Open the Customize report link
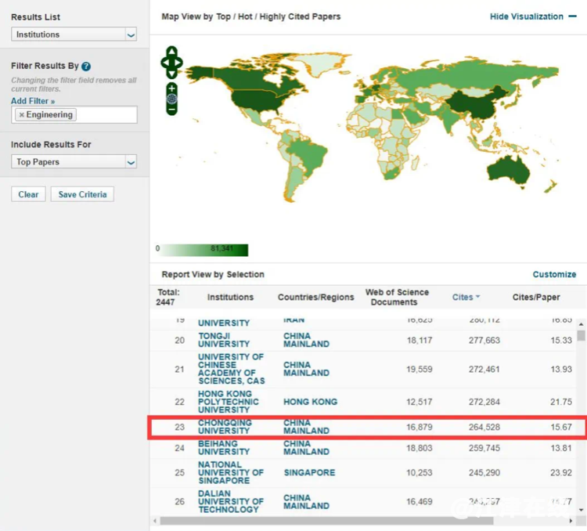Viewport: 587px width, 531px height. point(554,274)
